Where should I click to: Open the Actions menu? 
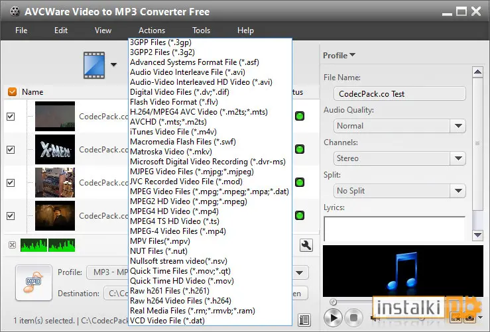[x=152, y=30]
